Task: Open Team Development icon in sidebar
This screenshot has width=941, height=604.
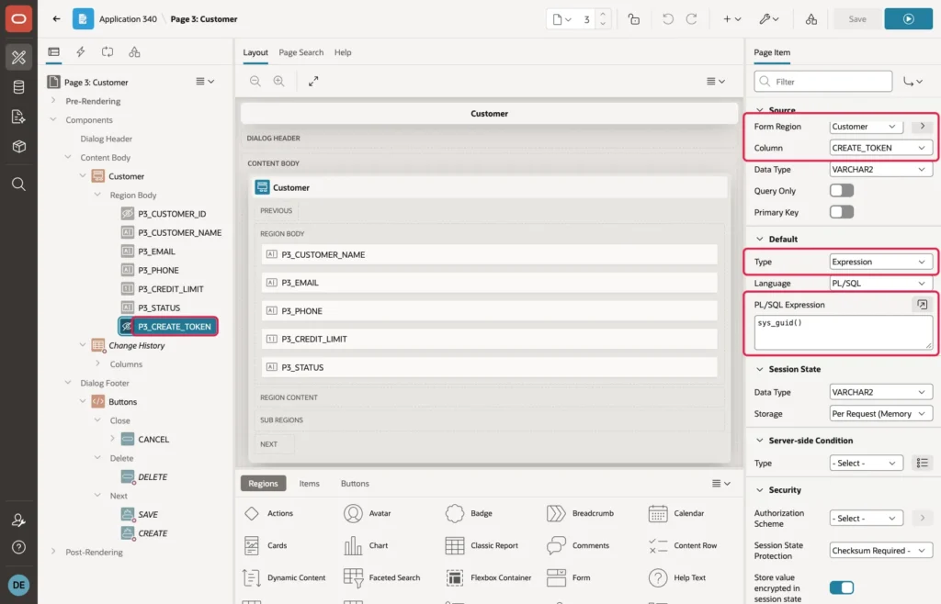Action: coord(18,117)
